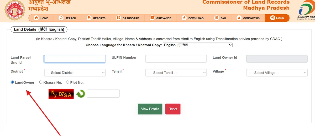Click the Reports document icon

89,18
